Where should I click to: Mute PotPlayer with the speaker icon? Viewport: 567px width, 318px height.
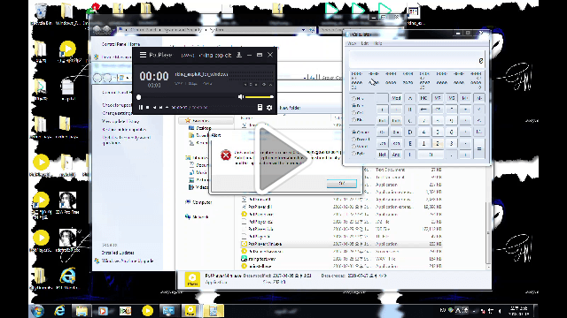click(241, 96)
